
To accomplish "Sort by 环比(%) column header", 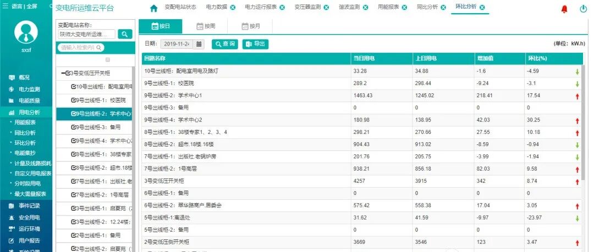I will [553, 59].
